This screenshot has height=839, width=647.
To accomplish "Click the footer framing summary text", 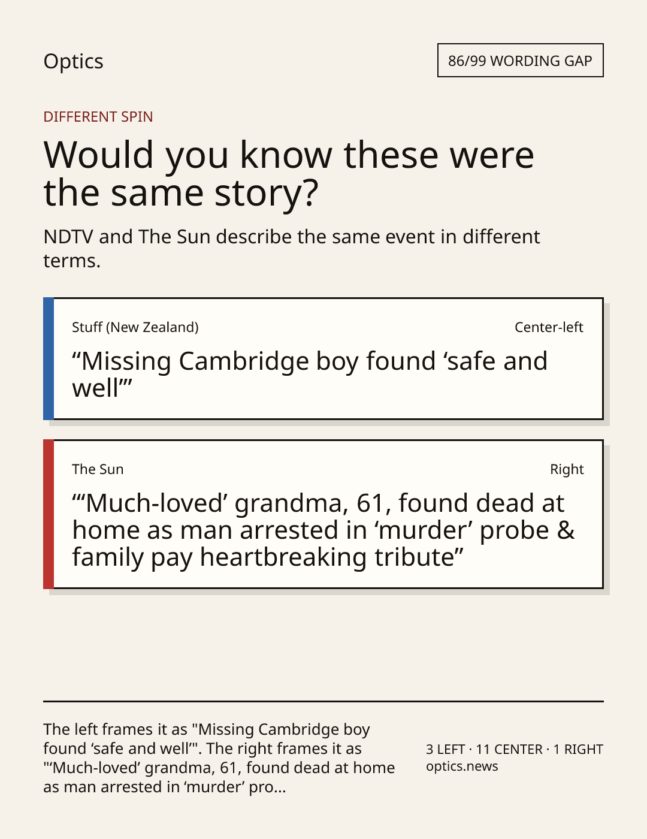I will (219, 758).
